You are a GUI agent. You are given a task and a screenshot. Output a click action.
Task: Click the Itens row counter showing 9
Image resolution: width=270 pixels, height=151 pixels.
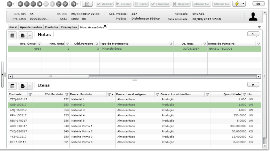click(x=253, y=85)
